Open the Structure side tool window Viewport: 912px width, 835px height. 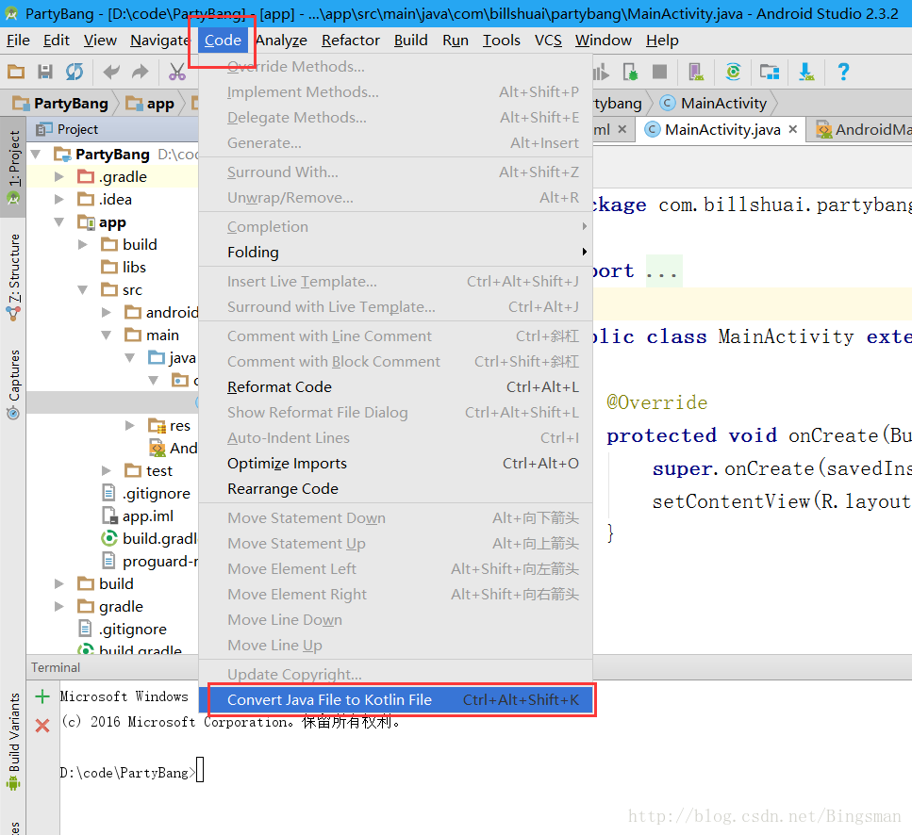click(x=13, y=278)
